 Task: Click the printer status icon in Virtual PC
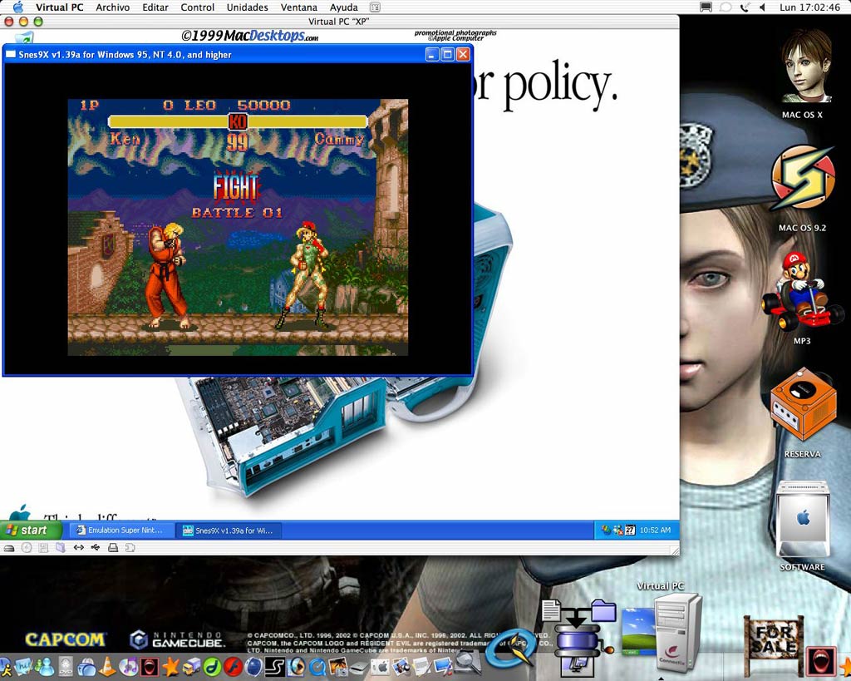point(113,547)
